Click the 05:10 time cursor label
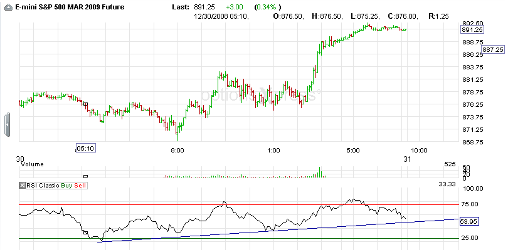The width and height of the screenshot is (508, 250). click(85, 149)
